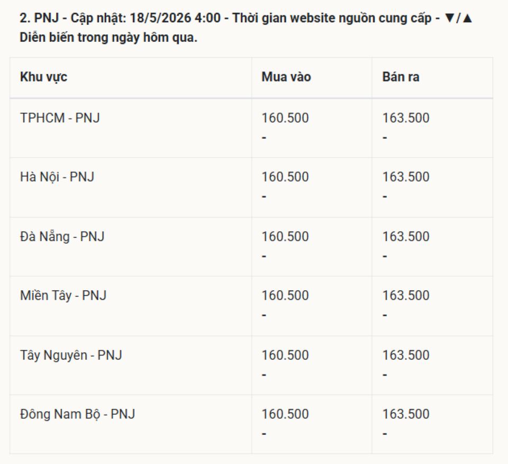508x464 pixels.
Task: Select the 'Miền Tây - PNJ' row label
Action: (63, 296)
